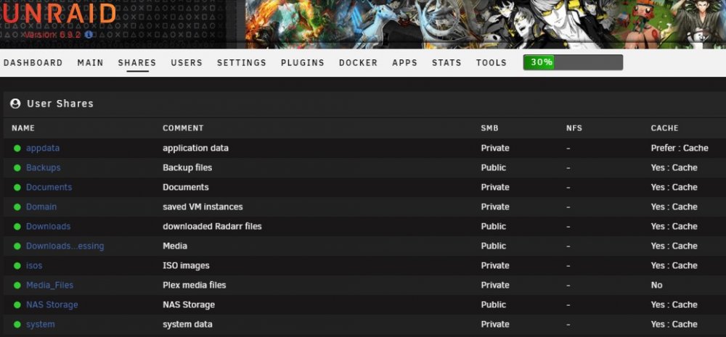726x337 pixels.
Task: Click the green status dot for appdata
Action: (17, 149)
